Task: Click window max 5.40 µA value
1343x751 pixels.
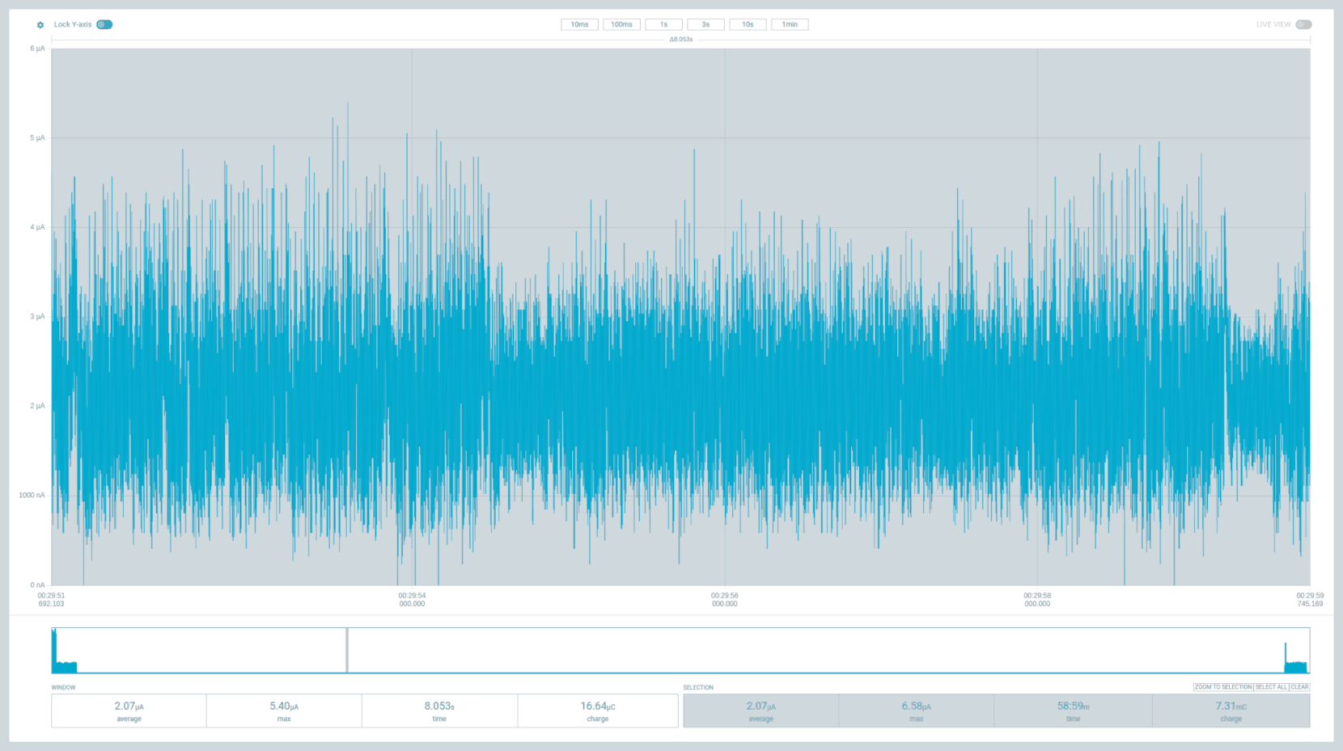Action: [284, 707]
